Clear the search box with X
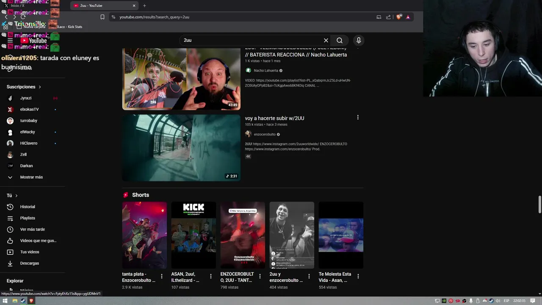The image size is (542, 305). pos(326,40)
